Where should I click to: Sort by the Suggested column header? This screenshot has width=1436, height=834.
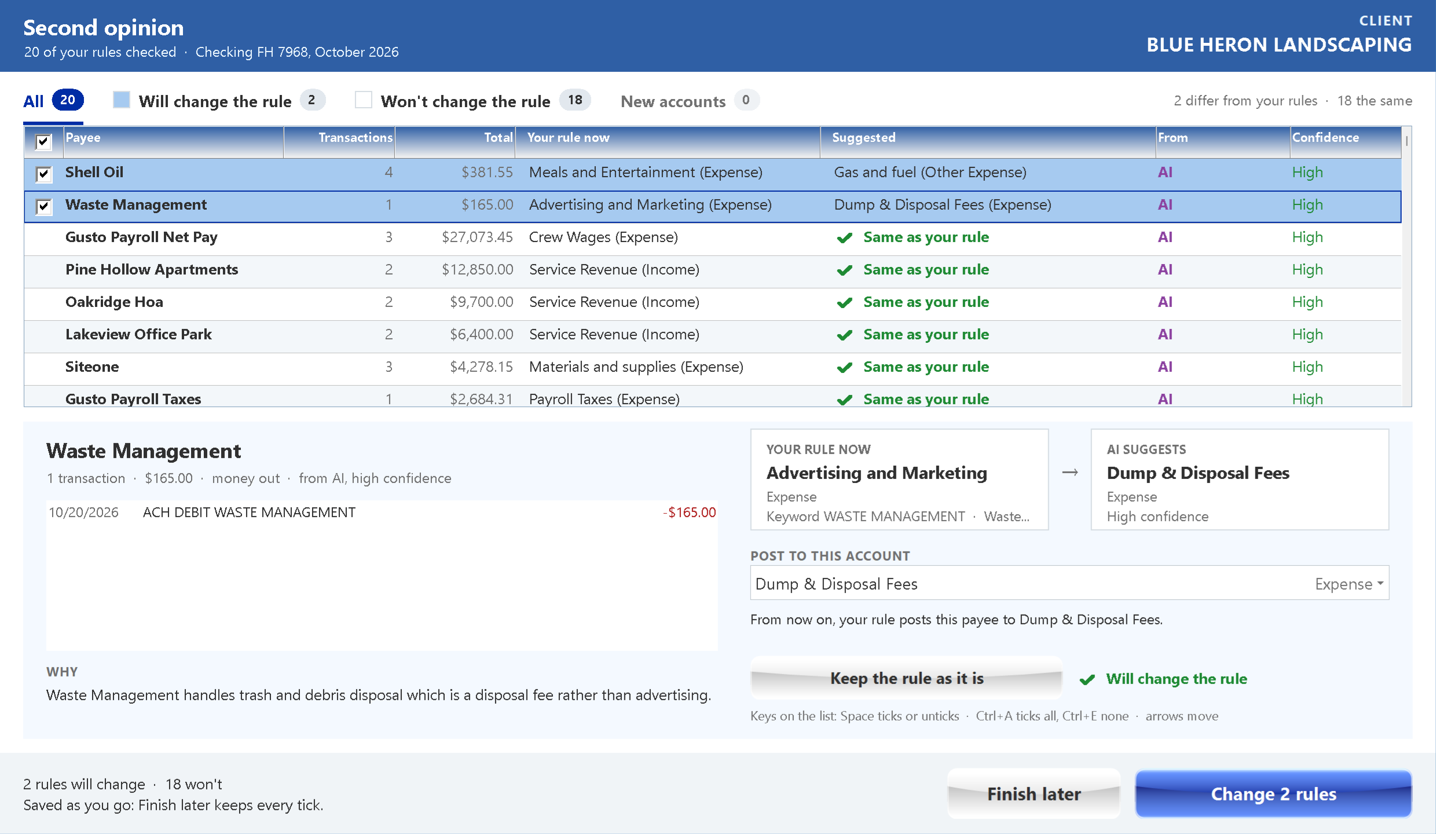click(x=988, y=141)
